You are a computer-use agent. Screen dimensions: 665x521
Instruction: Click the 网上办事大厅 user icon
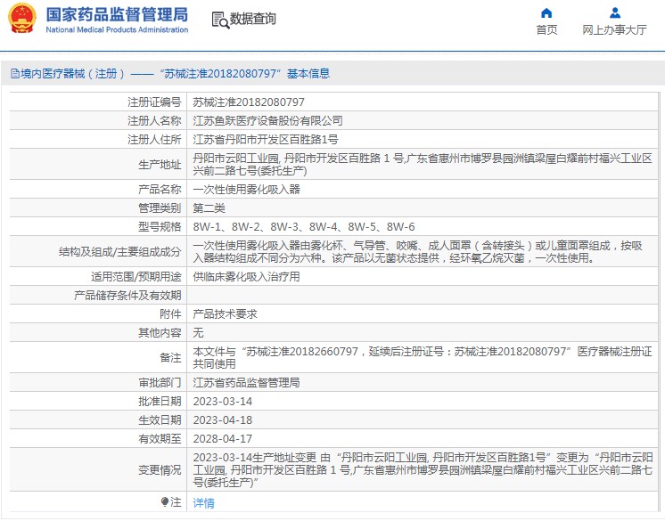coord(614,13)
